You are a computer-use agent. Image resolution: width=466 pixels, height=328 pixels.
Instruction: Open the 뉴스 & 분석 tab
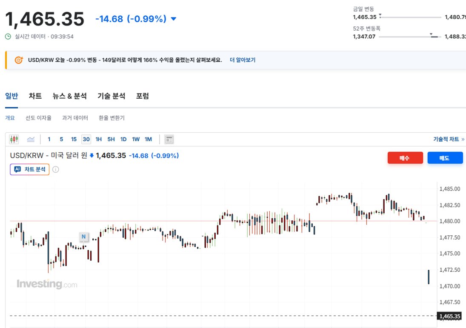click(69, 96)
